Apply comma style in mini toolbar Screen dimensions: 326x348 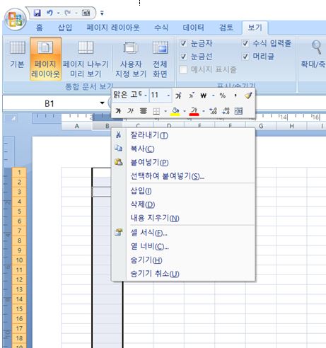pyautogui.click(x=235, y=95)
